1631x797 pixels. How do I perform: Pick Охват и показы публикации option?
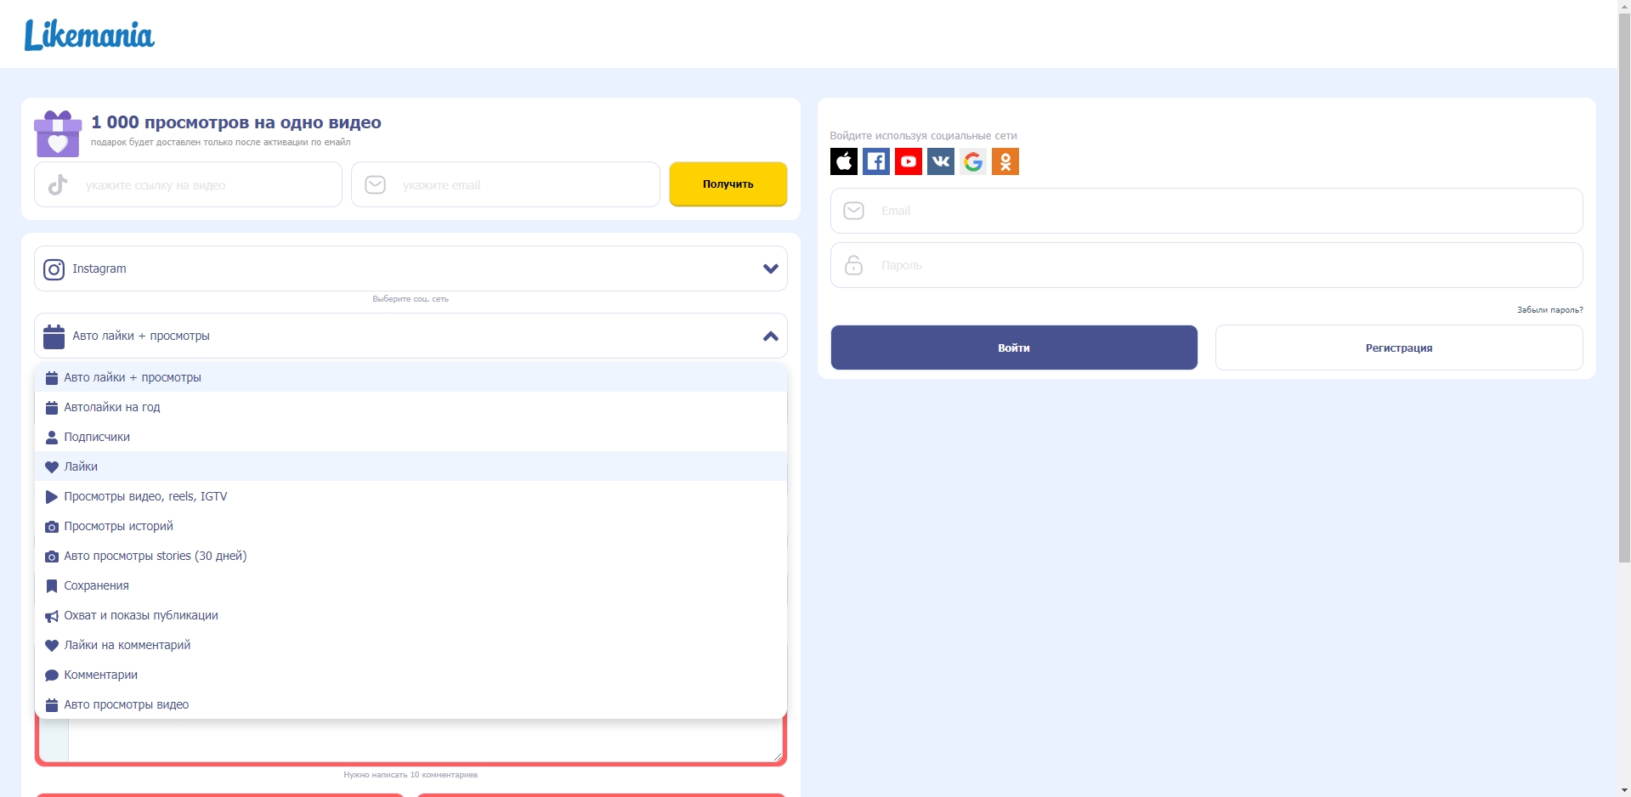point(411,615)
